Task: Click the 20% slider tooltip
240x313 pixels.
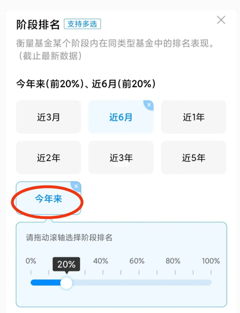Action: point(66,264)
